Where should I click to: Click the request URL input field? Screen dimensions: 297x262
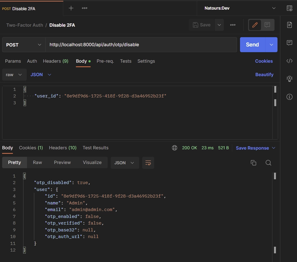141,45
